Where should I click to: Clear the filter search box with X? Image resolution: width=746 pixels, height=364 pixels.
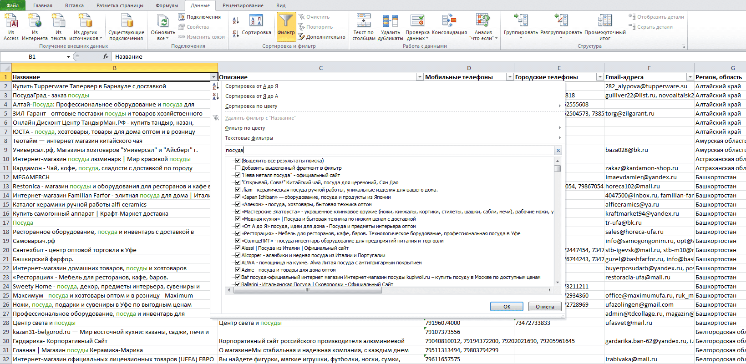558,150
